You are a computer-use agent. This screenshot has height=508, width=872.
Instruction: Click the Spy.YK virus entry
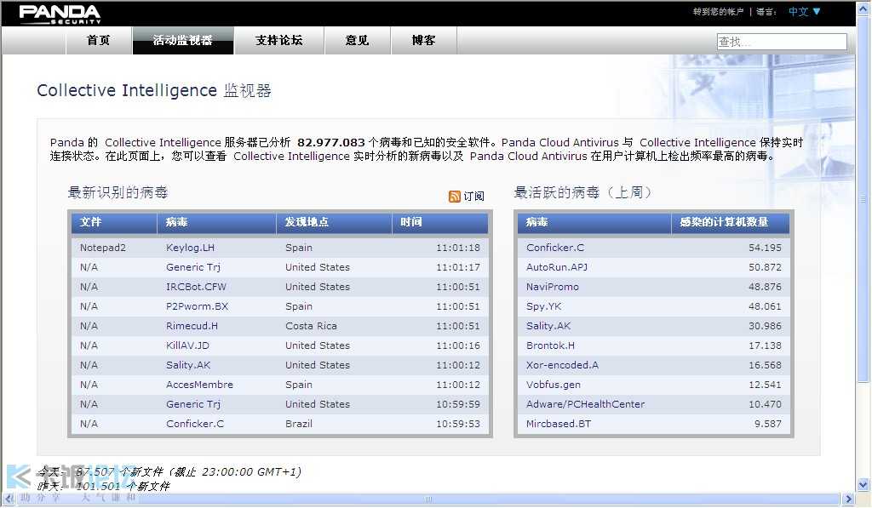544,306
